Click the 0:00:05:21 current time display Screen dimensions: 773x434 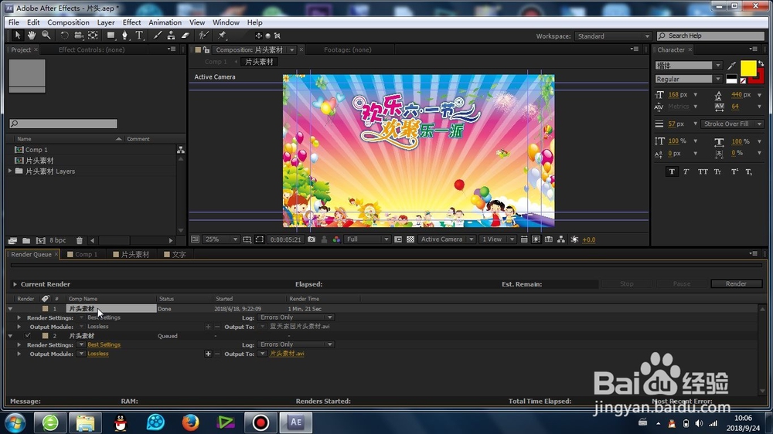tap(285, 239)
